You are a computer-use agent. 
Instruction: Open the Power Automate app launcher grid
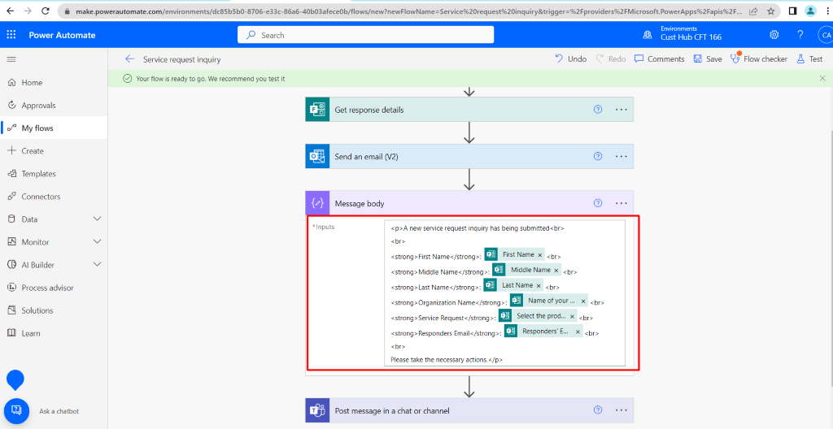11,35
